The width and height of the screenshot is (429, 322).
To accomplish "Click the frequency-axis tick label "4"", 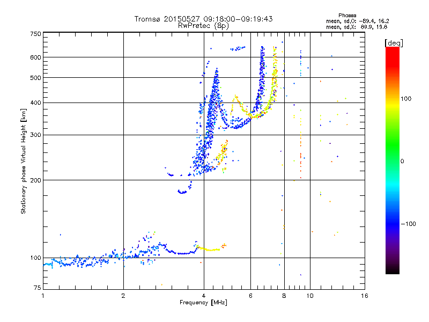I will (x=204, y=296).
